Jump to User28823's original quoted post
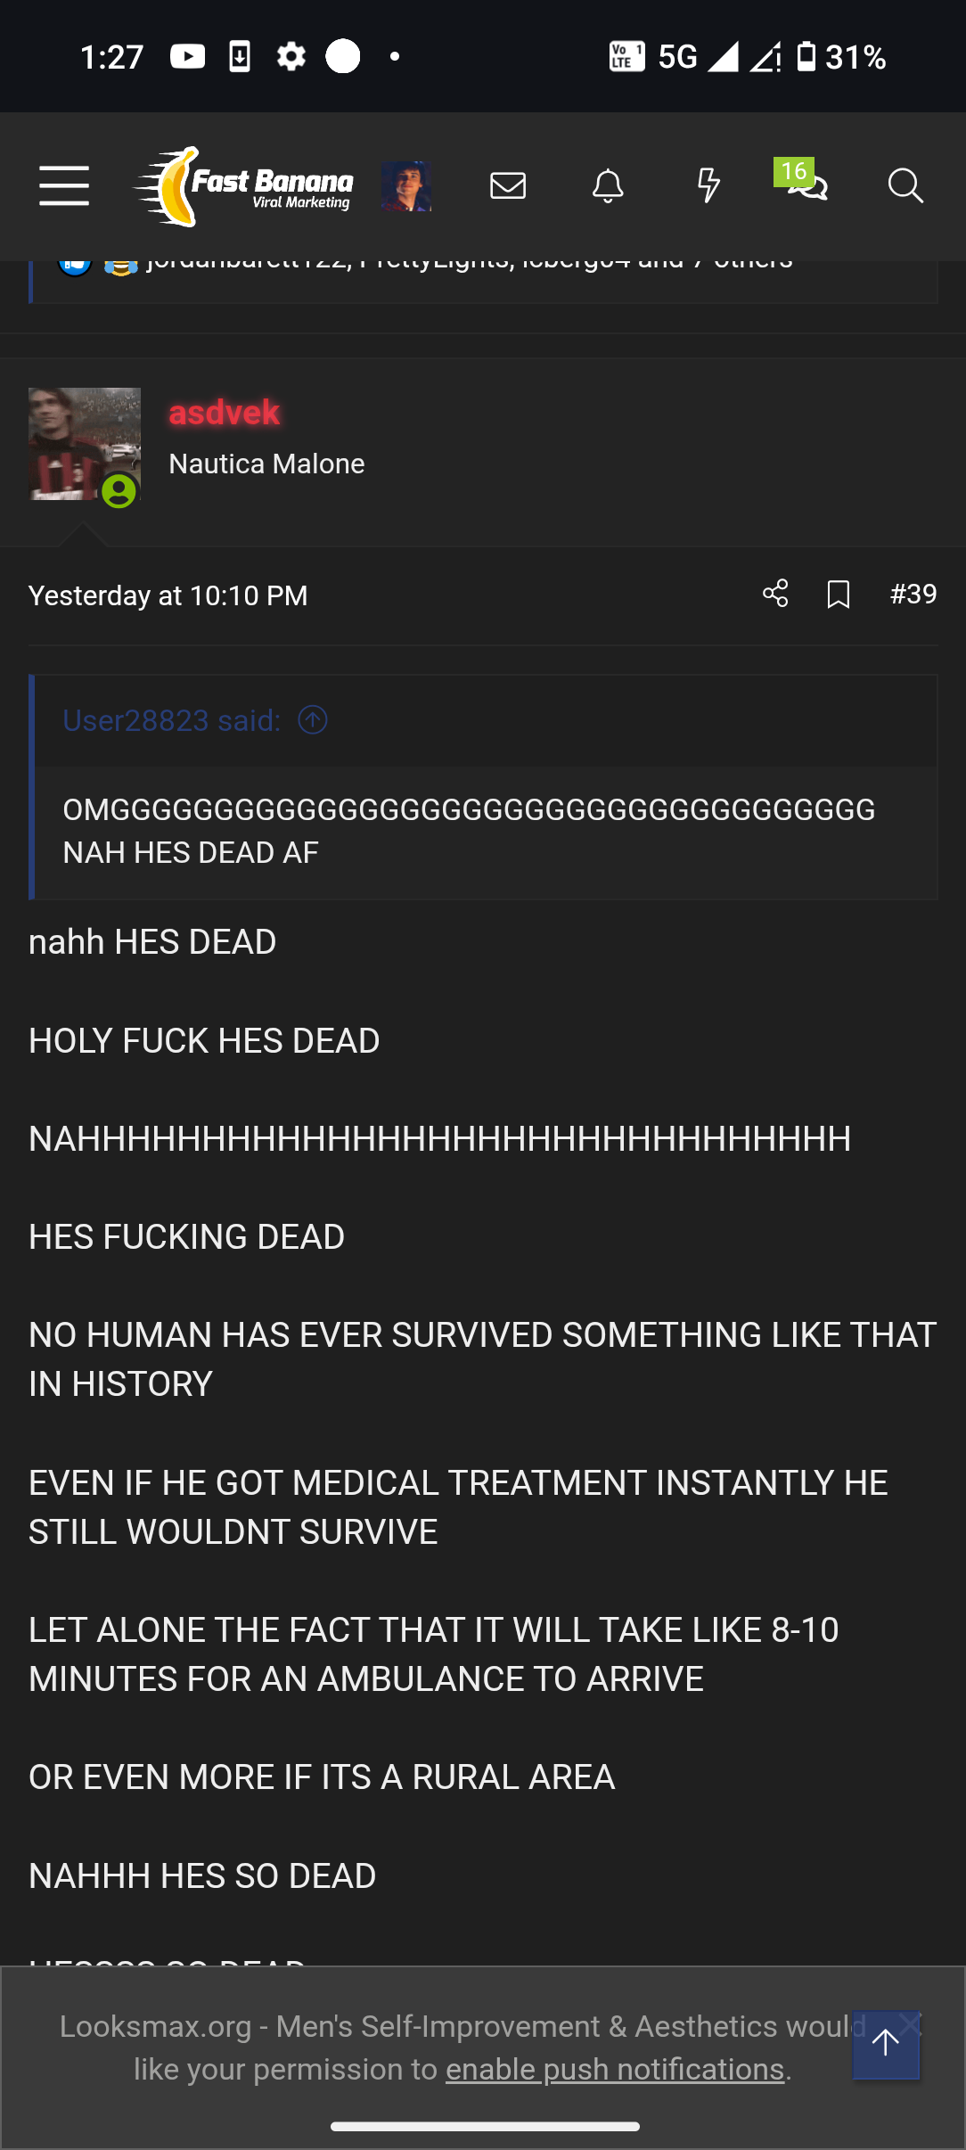Image resolution: width=966 pixels, height=2150 pixels. pyautogui.click(x=313, y=719)
